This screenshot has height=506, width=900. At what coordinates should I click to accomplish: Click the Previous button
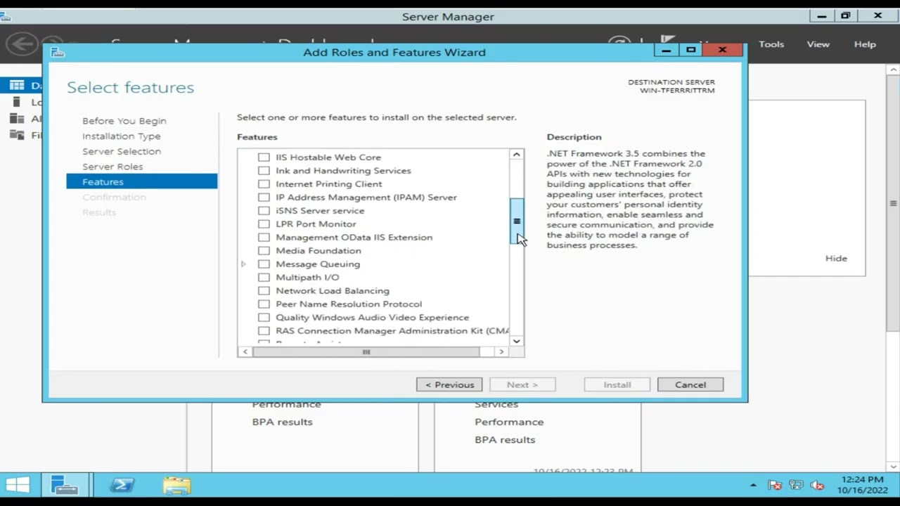tap(449, 384)
